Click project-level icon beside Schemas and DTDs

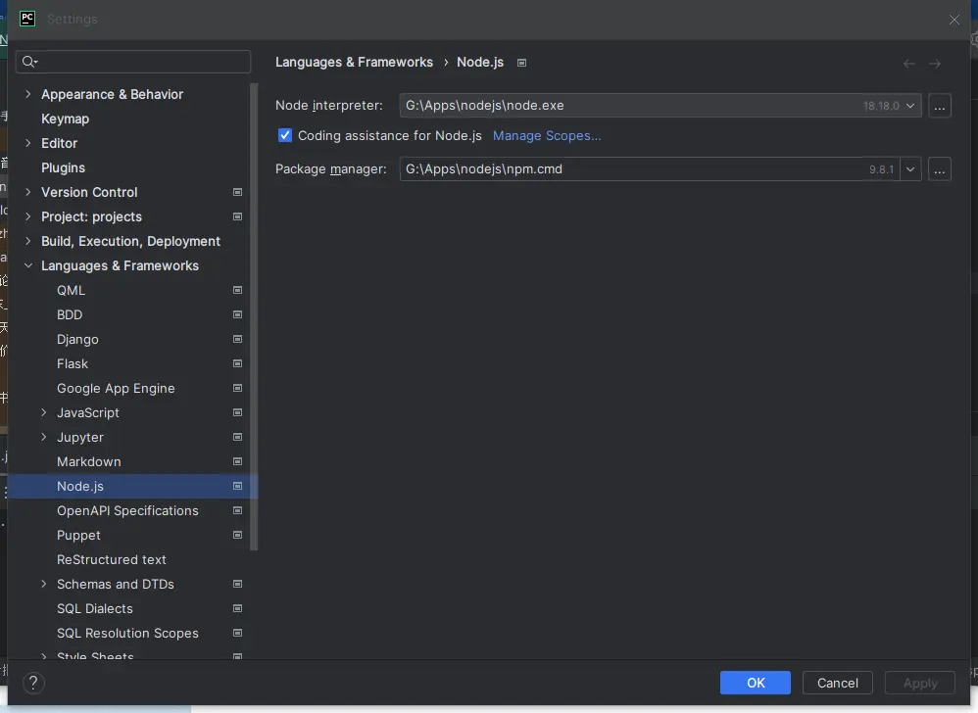click(x=237, y=584)
